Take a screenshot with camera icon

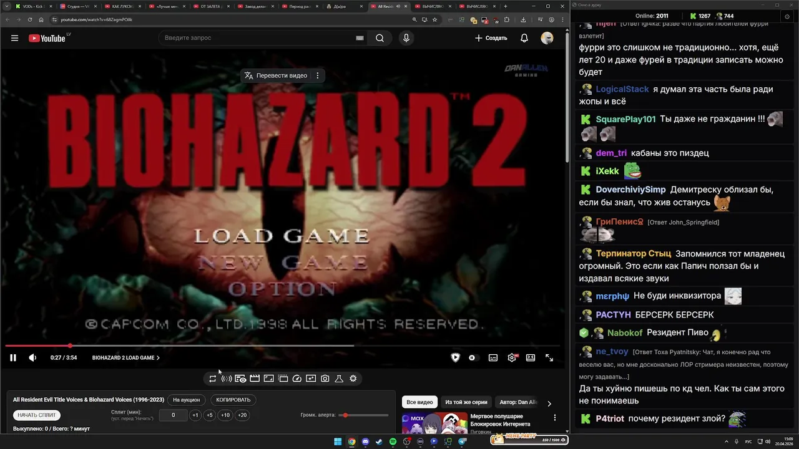(325, 379)
